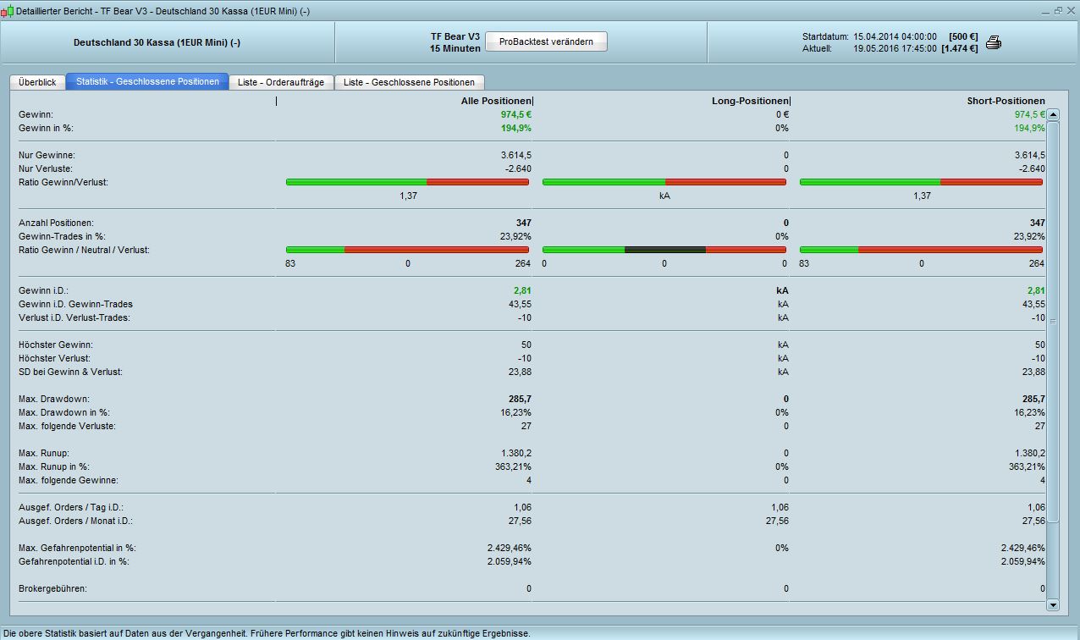This screenshot has width=1080, height=640.
Task: Click 'Gefahrenpotential i.D. in %:' label
Action: coord(74,561)
